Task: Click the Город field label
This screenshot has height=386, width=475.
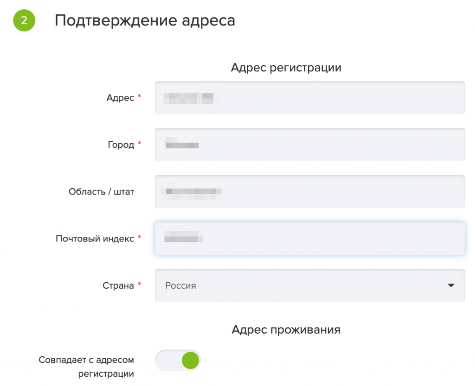Action: tap(121, 145)
